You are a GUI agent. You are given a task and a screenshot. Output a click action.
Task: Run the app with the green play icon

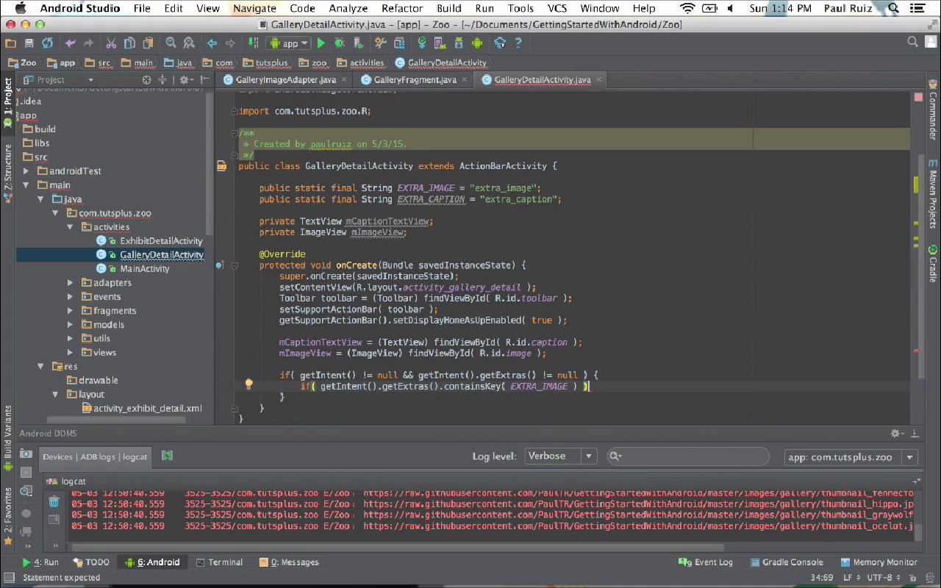(x=321, y=43)
